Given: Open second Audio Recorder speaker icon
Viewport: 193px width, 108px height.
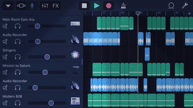Looking at the screenshot, I should pos(75,85).
